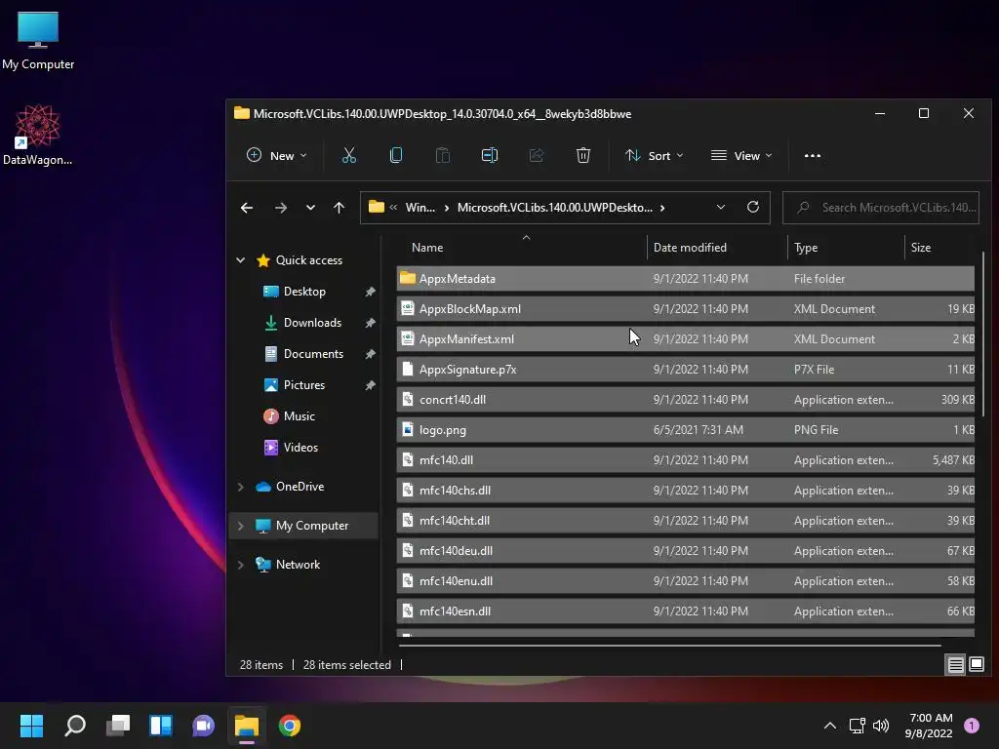Select mfc140.dll file
Viewport: 999px width, 749px height.
click(686, 460)
